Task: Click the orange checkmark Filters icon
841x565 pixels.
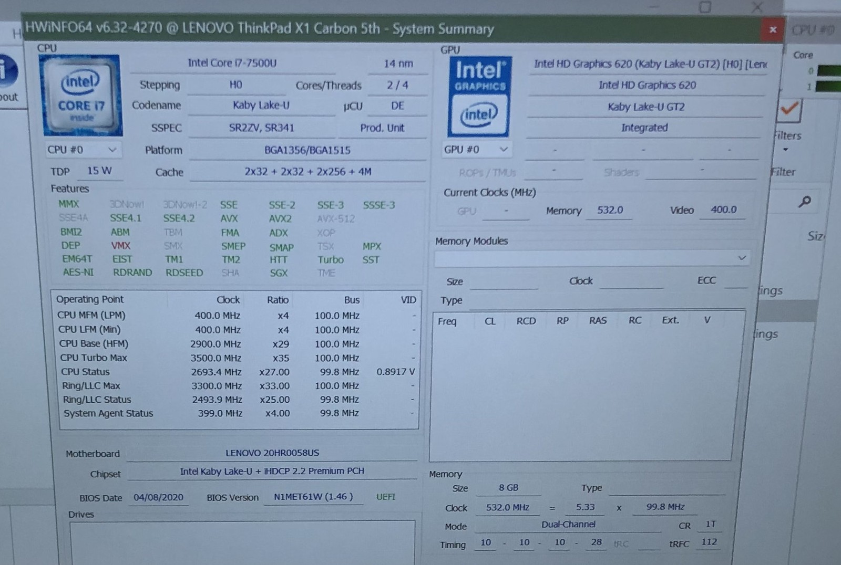Action: 789,110
